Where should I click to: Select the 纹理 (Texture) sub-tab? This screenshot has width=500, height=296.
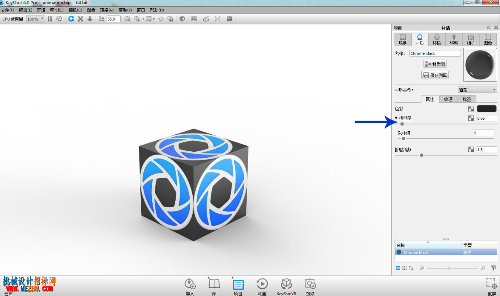tap(448, 99)
